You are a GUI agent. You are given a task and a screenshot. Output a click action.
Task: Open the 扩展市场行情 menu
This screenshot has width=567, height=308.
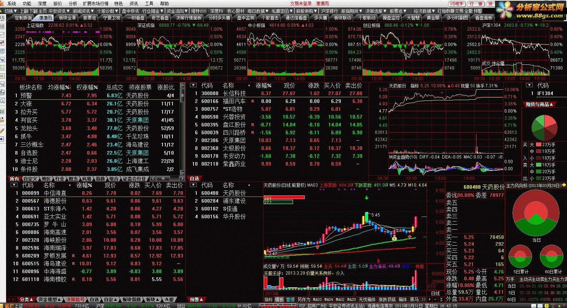click(x=96, y=4)
